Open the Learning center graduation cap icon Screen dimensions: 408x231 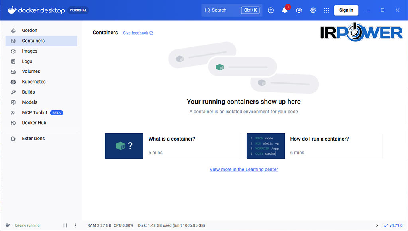click(299, 10)
